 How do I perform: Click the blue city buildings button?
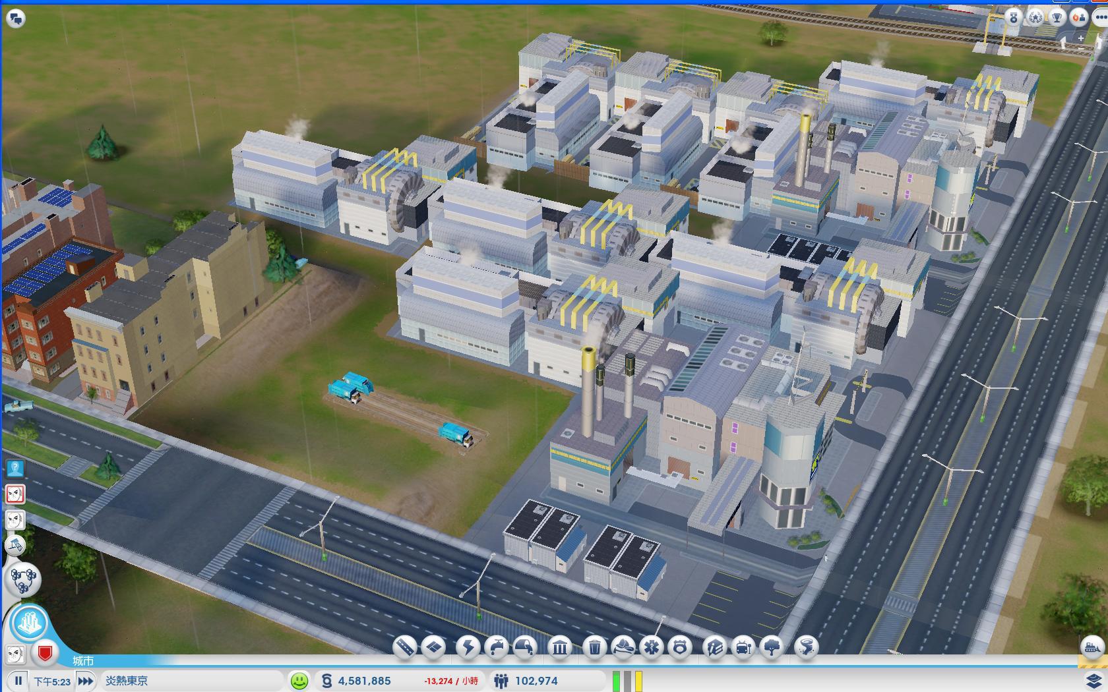click(30, 622)
